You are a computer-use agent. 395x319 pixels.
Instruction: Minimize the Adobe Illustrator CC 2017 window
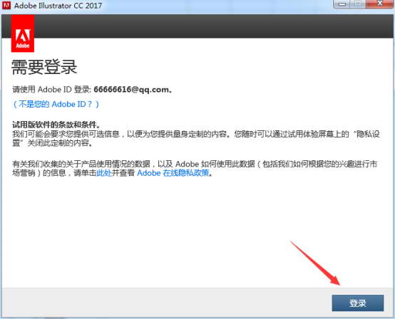tap(342, 4)
